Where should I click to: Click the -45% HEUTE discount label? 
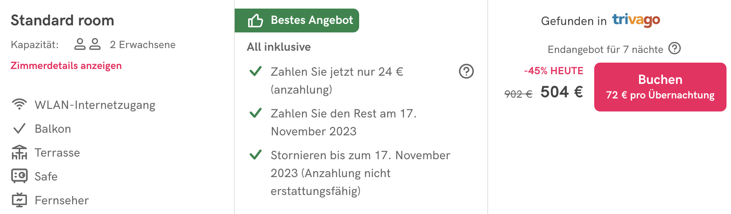click(x=553, y=71)
